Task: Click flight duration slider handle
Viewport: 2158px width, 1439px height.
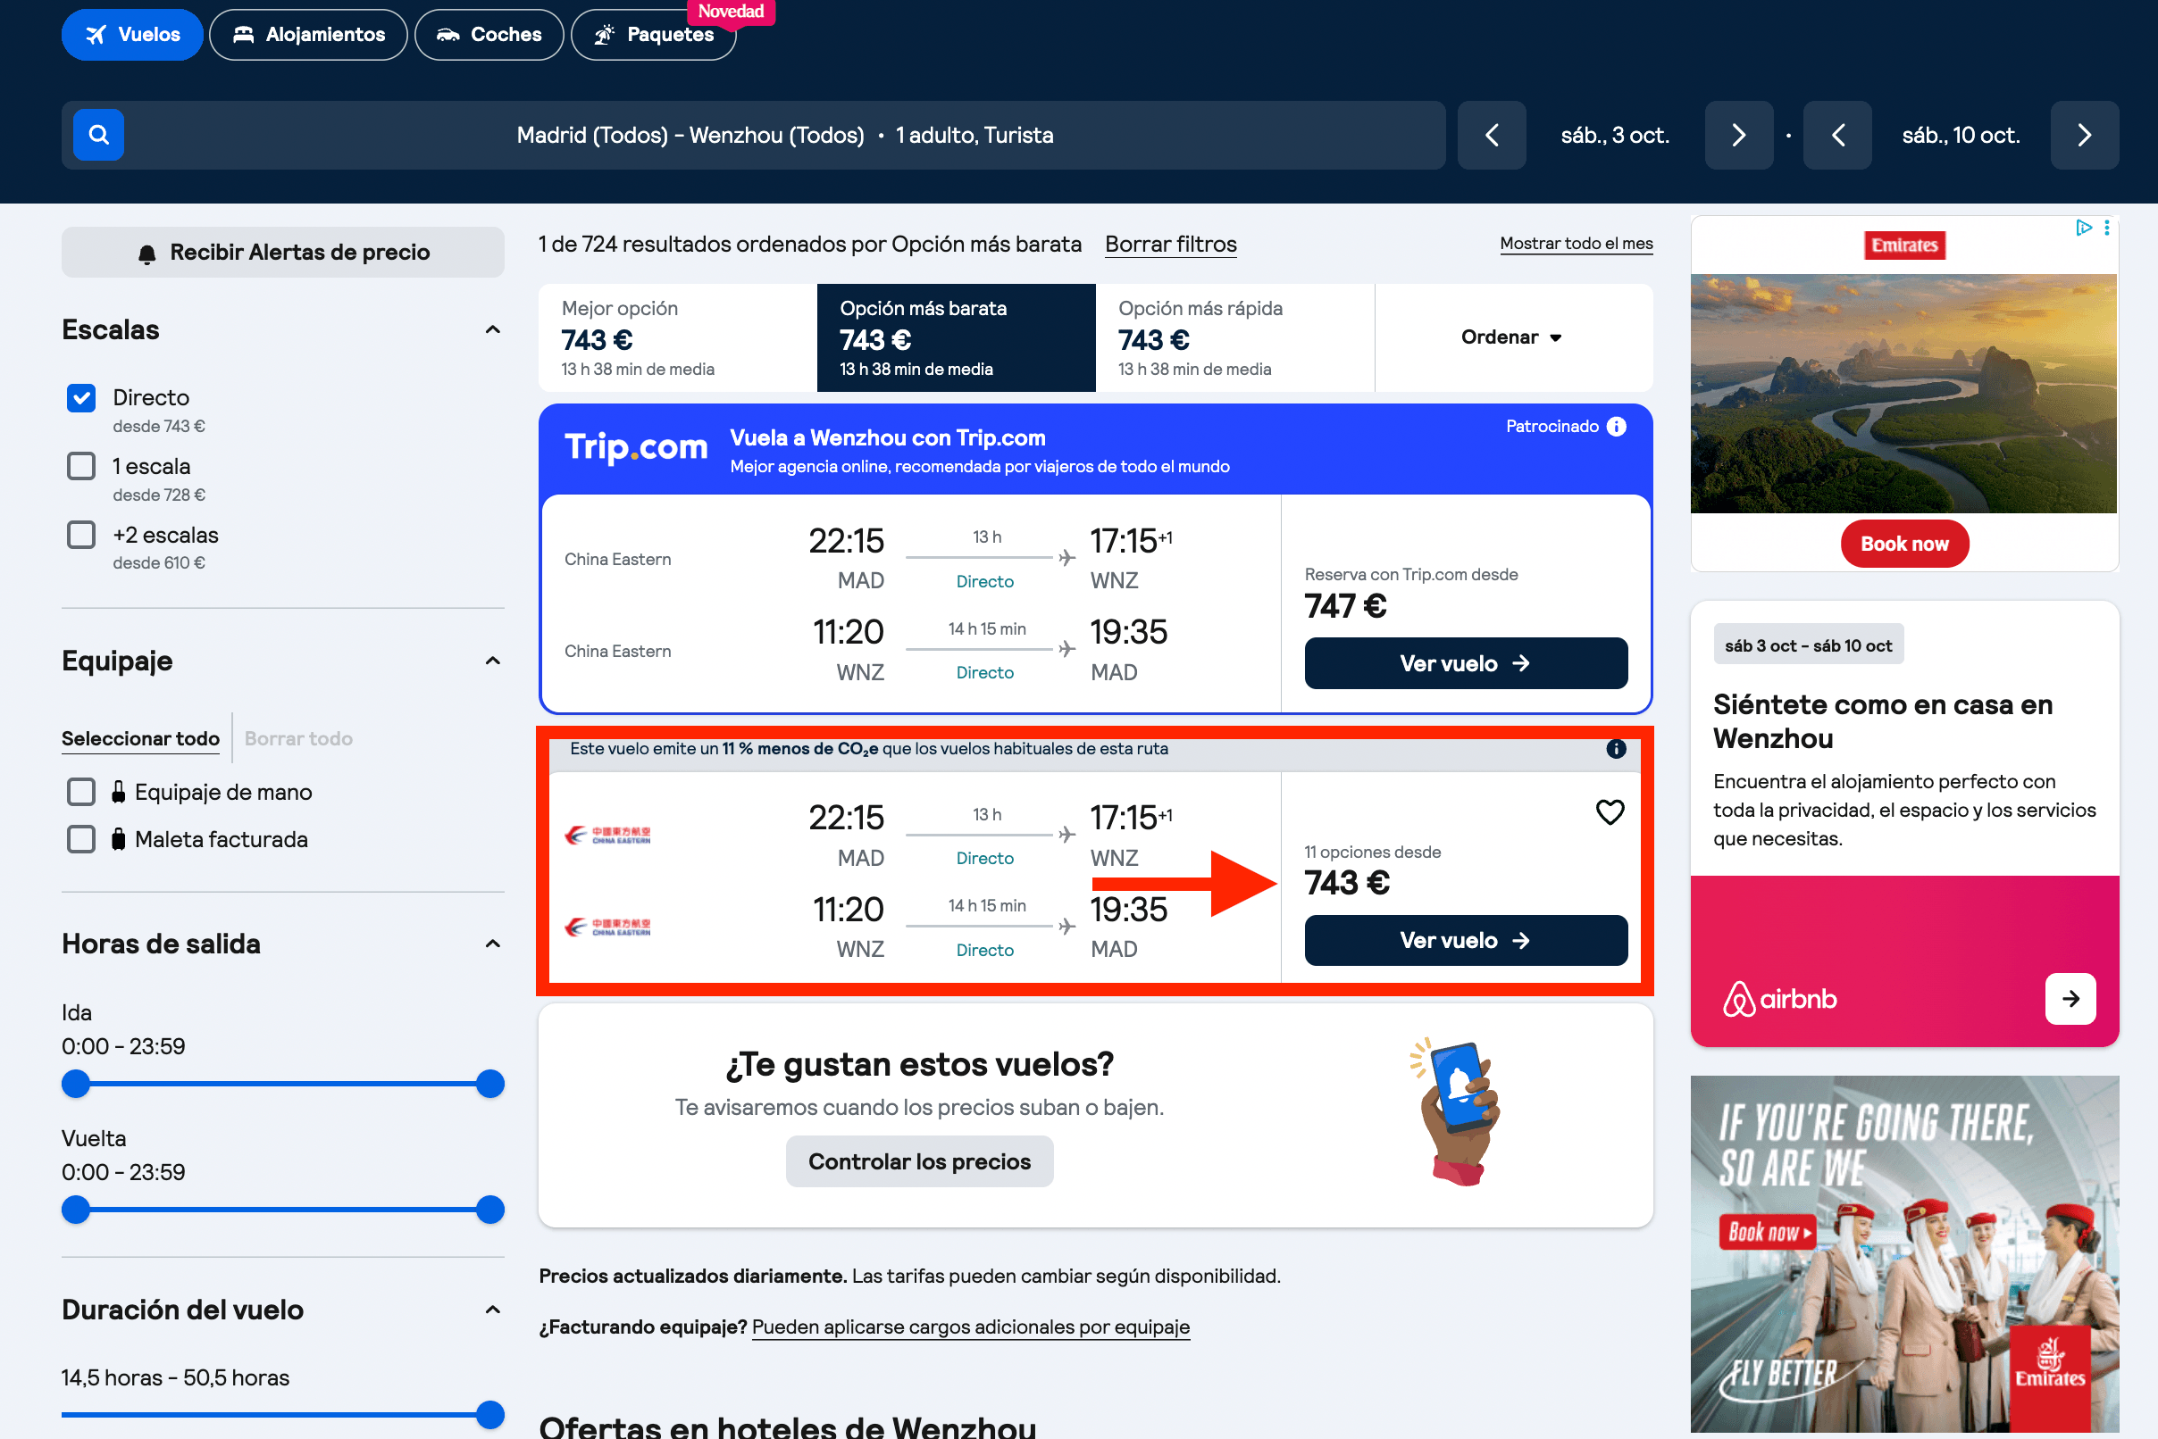Action: click(490, 1415)
